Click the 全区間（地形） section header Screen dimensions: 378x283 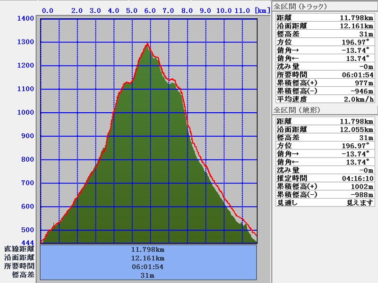click(x=297, y=110)
